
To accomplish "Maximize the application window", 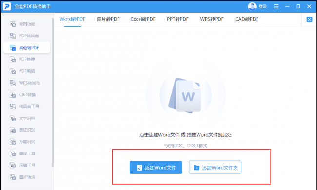I will point(298,6).
